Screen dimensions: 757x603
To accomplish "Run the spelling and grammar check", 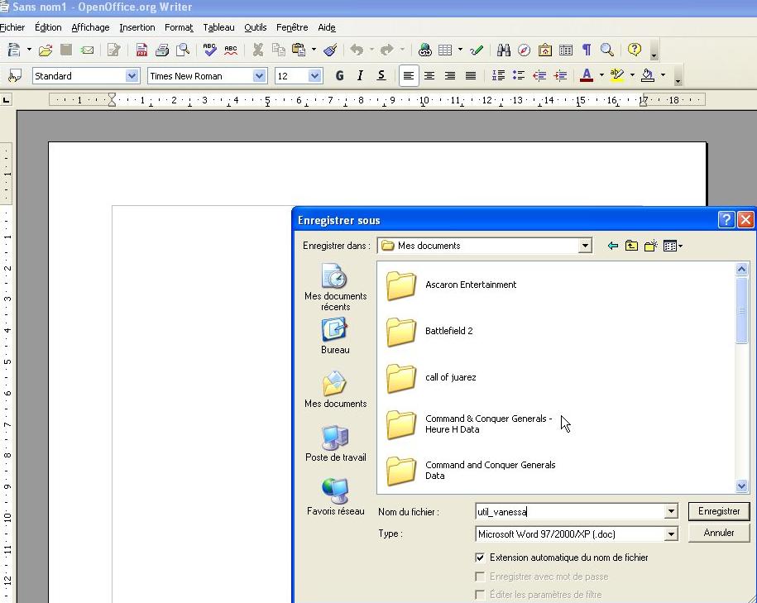I will pos(209,50).
